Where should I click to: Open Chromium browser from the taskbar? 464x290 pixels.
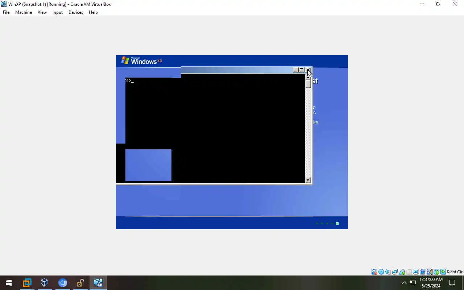tap(62, 283)
